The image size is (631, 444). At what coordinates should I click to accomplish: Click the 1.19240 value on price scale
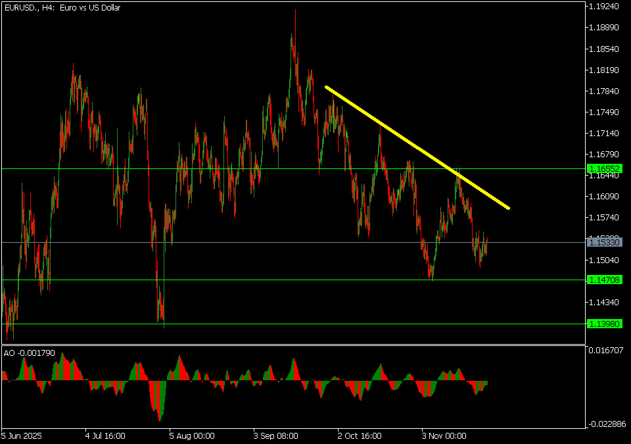pyautogui.click(x=604, y=7)
